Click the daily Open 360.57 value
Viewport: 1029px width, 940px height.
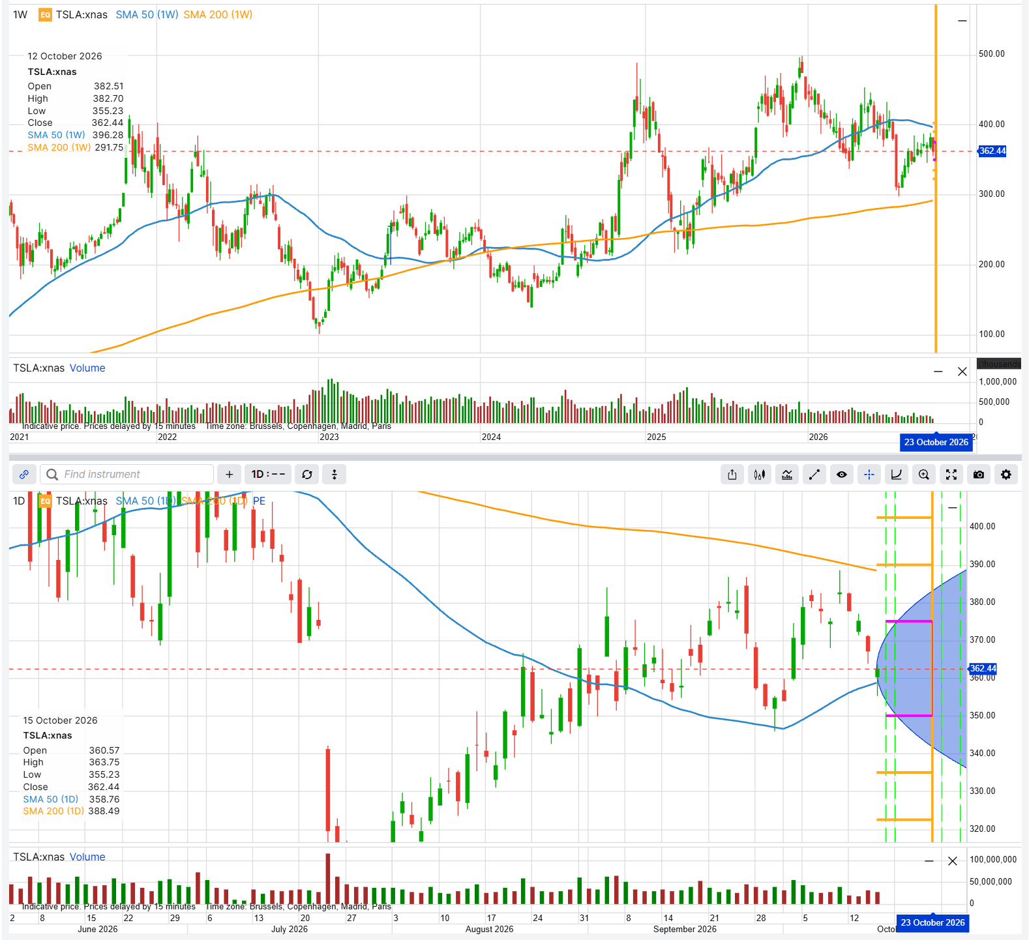[x=104, y=750]
